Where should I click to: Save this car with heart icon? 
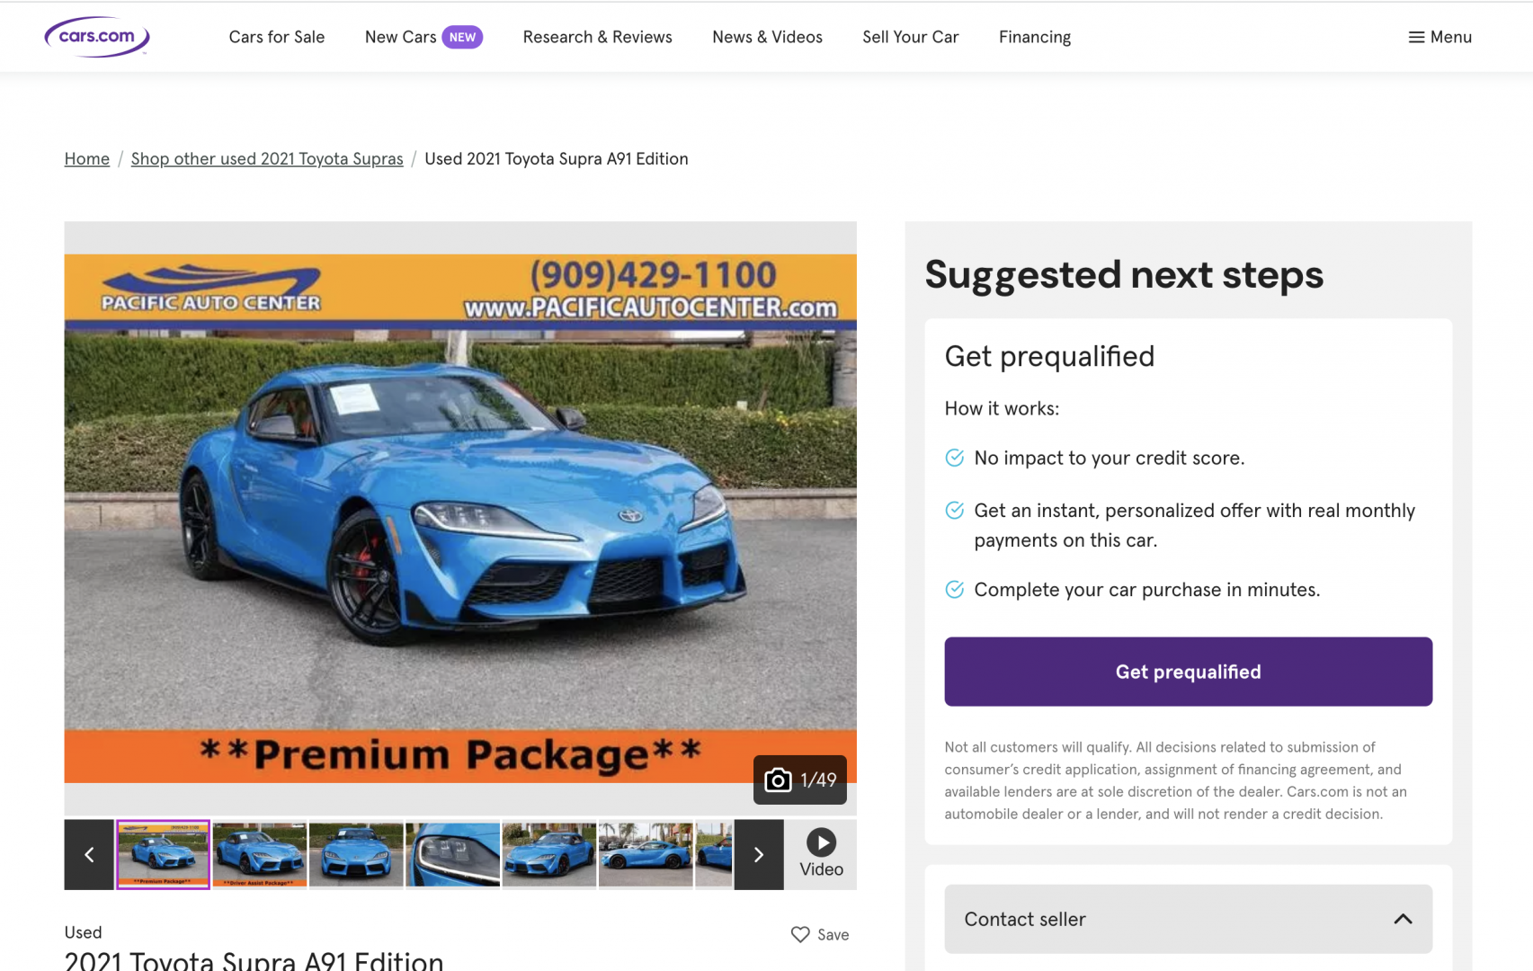[800, 934]
